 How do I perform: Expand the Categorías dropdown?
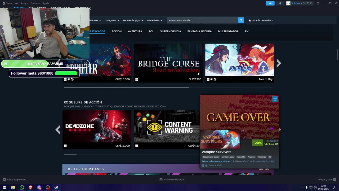pyautogui.click(x=112, y=20)
